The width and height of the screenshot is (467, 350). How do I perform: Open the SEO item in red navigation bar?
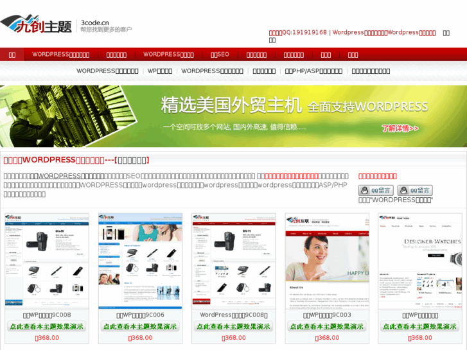point(220,55)
